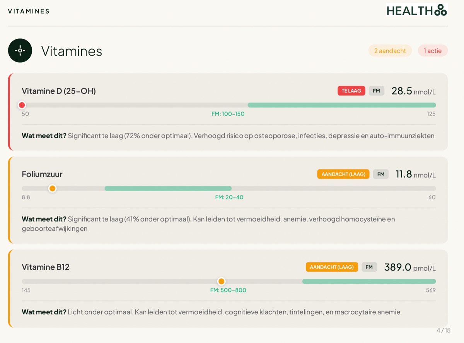The image size is (464, 343).
Task: Click the Vitamines crosshair icon
Action: pos(20,51)
